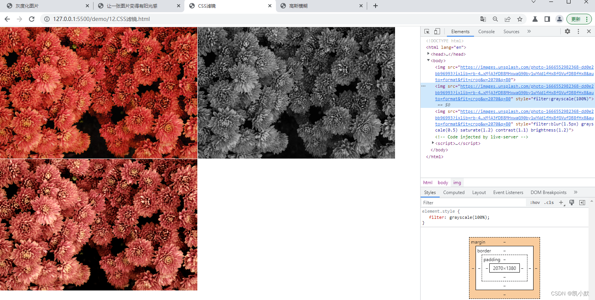Image resolution: width=595 pixels, height=300 pixels.
Task: Open DevTools settings gear
Action: click(x=568, y=31)
